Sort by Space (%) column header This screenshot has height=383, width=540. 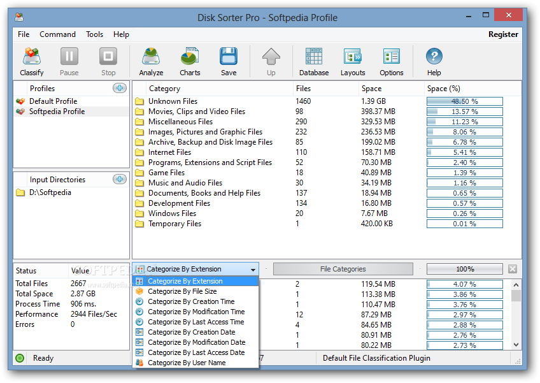(x=472, y=89)
